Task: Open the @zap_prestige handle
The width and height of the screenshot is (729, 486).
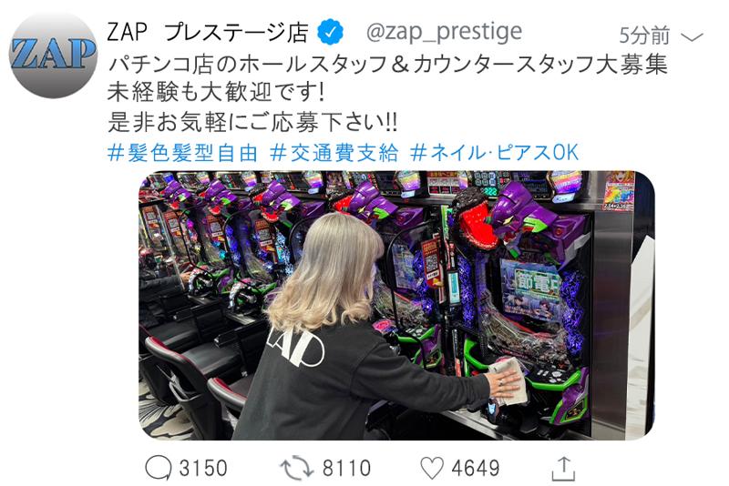Action: 444,33
